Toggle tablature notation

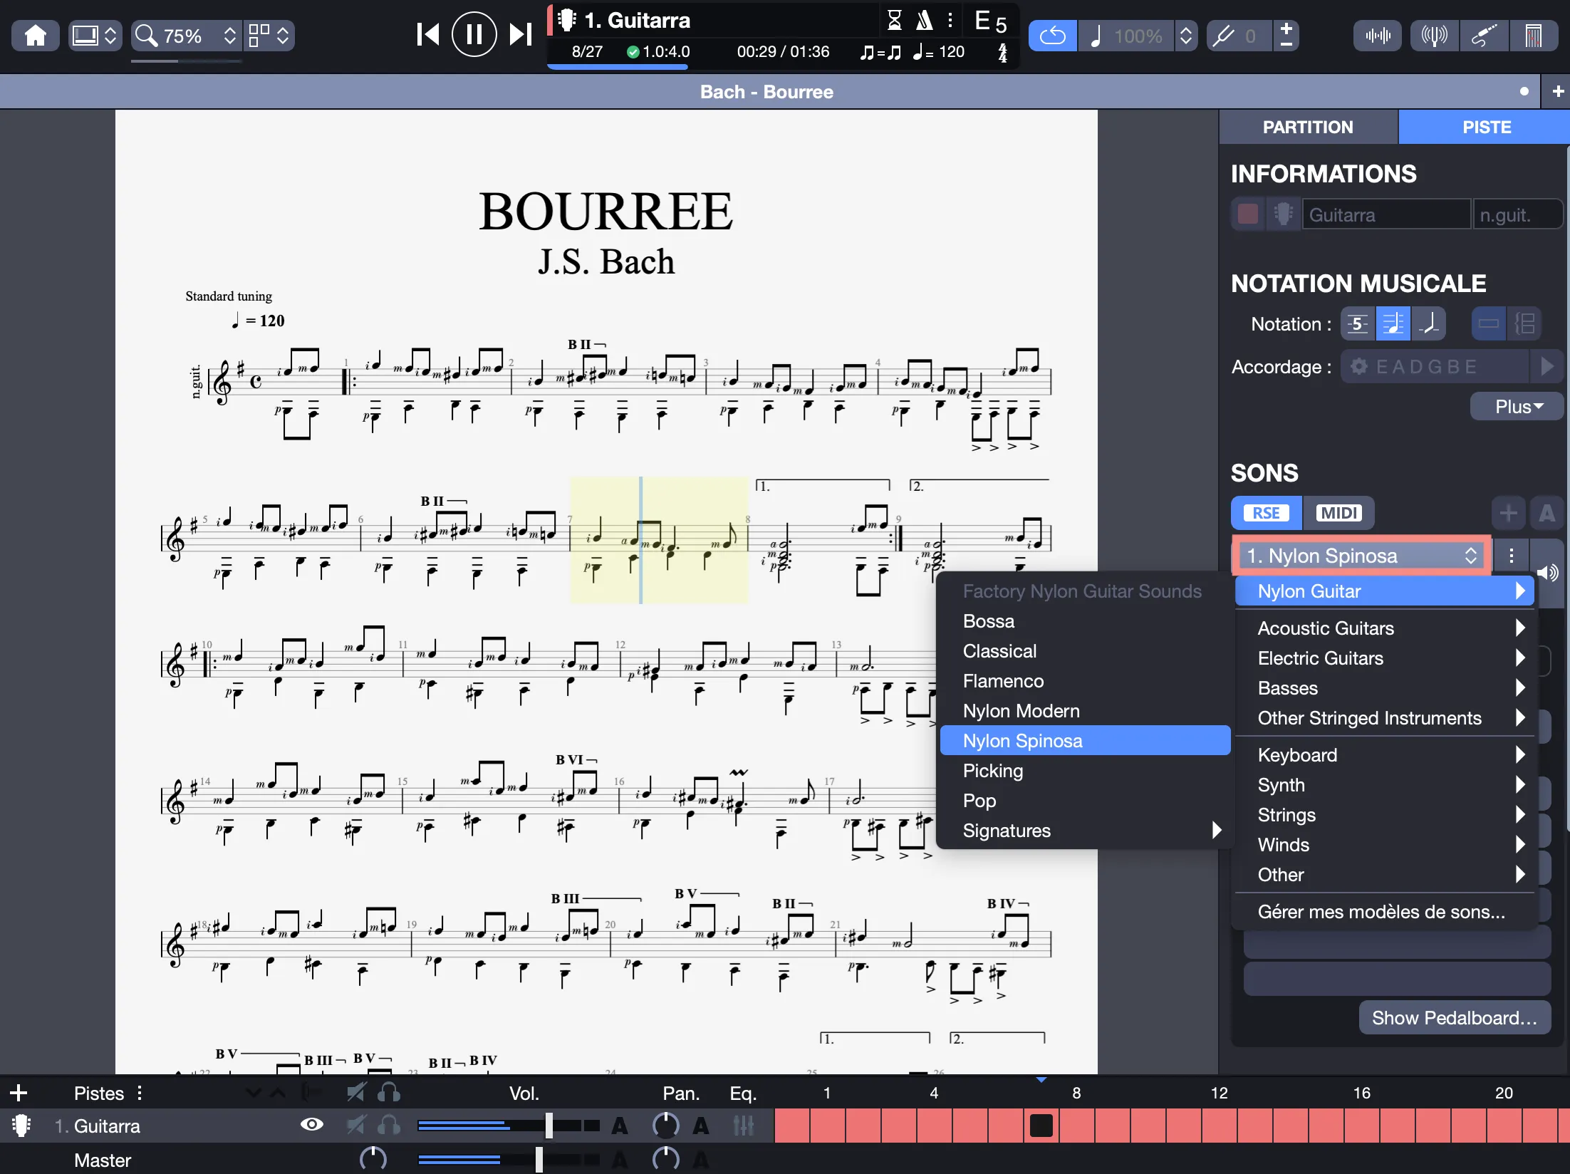tap(1358, 324)
